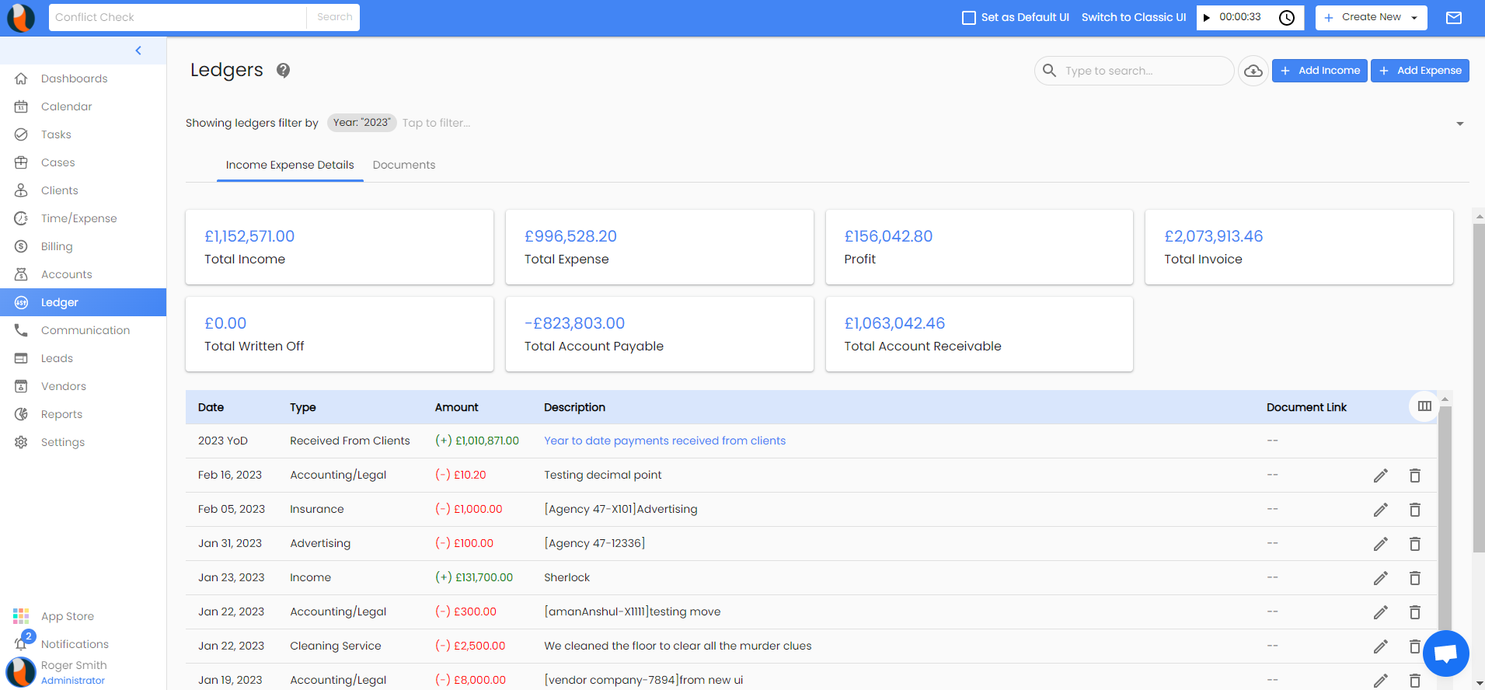Click the page vertical scrollbar
Screen dimensions: 1485x690
click(x=1478, y=389)
